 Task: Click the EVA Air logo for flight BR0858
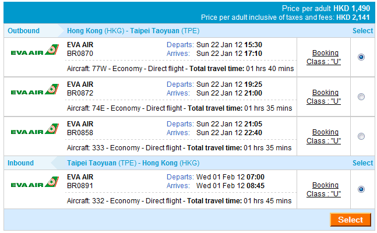click(35, 131)
